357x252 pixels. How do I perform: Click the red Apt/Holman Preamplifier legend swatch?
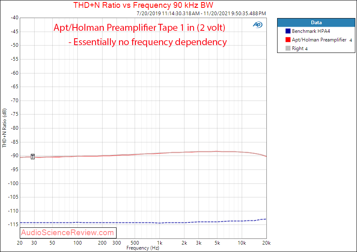click(288, 40)
